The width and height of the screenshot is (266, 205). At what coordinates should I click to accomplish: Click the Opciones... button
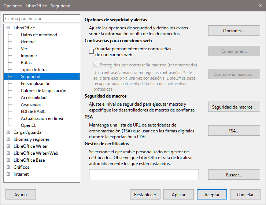pyautogui.click(x=234, y=30)
